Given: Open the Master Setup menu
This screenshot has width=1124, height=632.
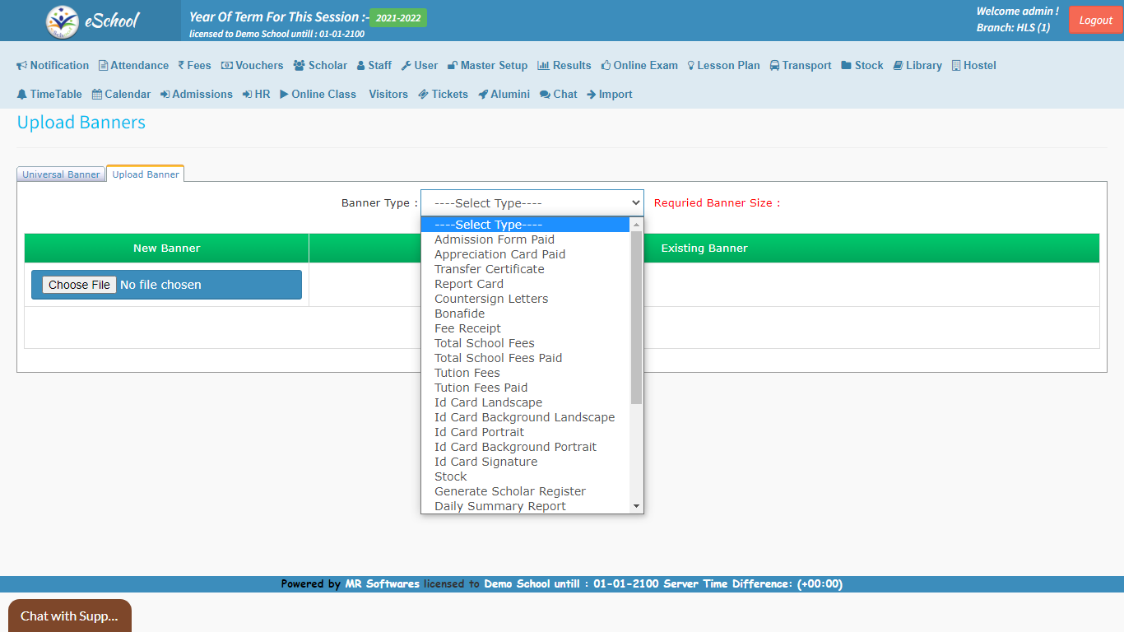Looking at the screenshot, I should [487, 66].
